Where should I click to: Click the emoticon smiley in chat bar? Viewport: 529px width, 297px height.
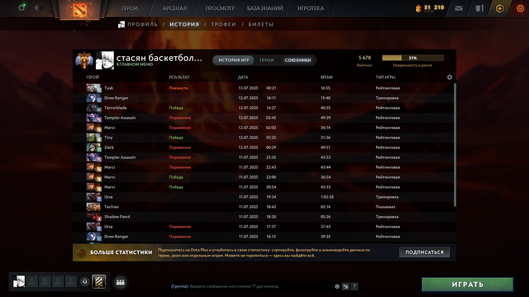coord(337,287)
